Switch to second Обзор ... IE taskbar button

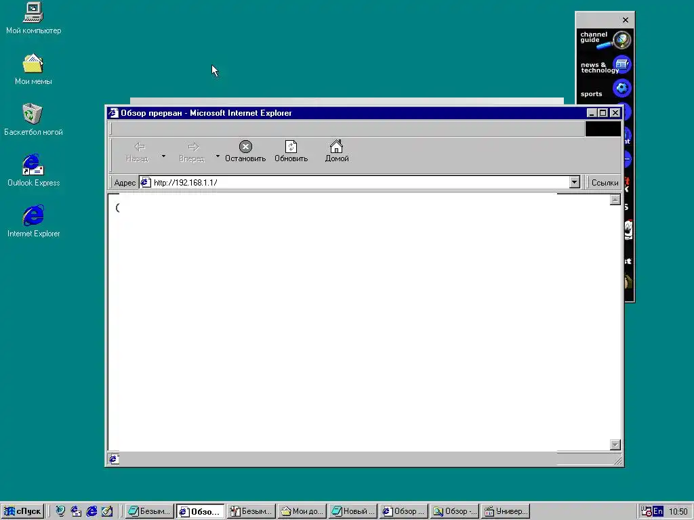404,511
